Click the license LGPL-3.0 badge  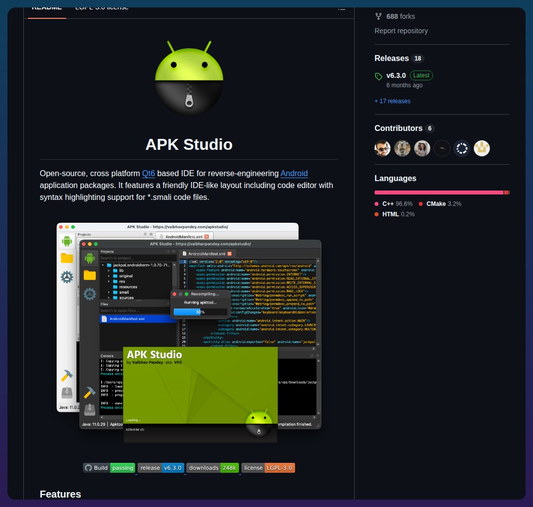click(x=268, y=468)
